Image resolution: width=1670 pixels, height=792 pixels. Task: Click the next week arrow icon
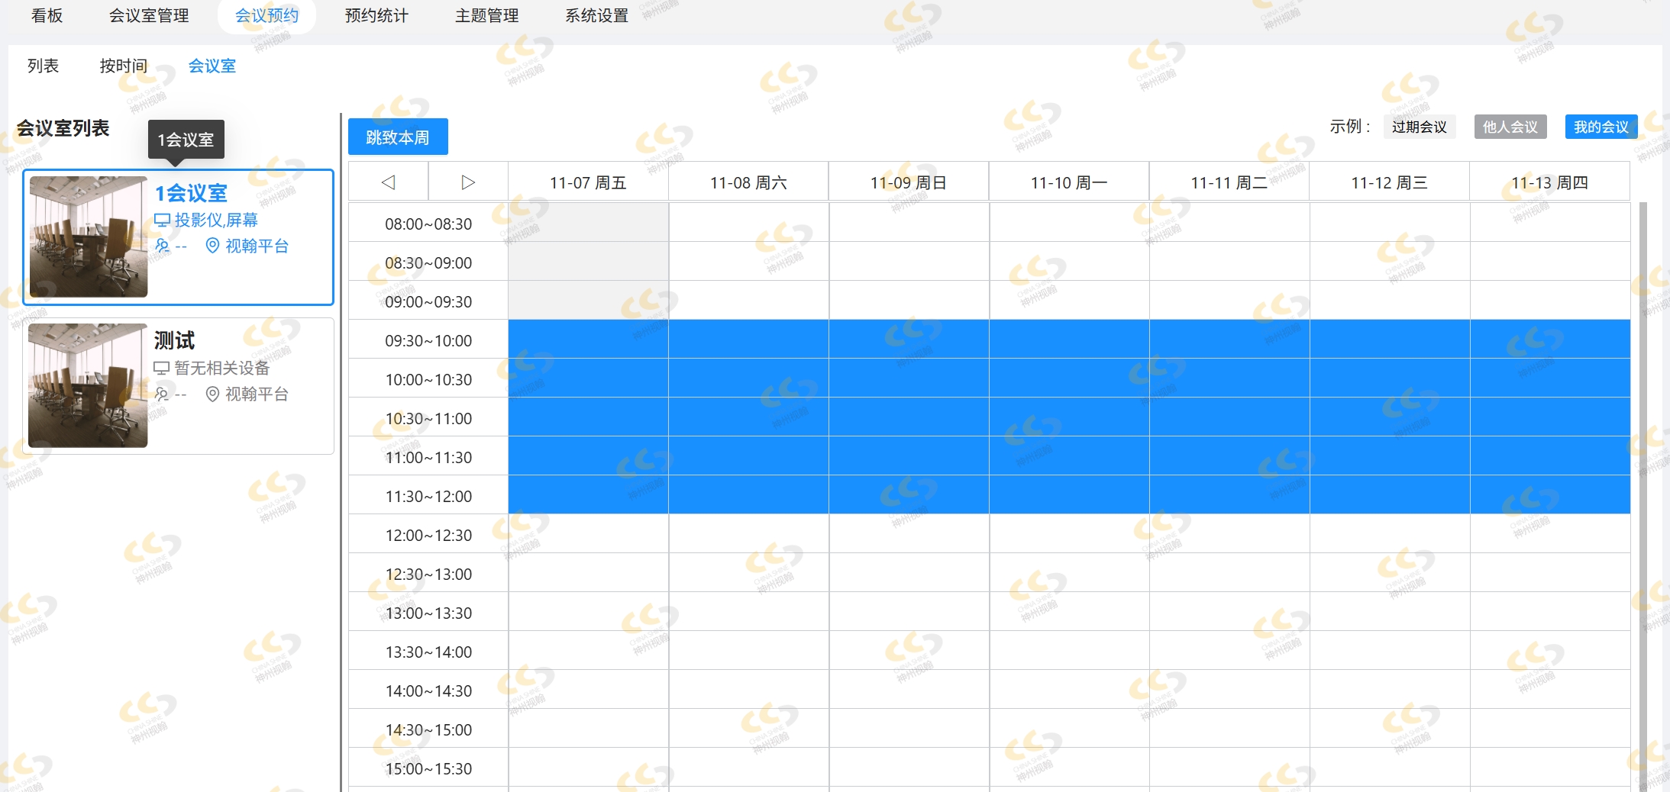point(468,182)
